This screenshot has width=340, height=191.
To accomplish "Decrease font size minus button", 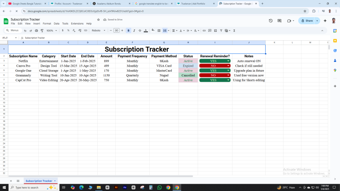I will tap(111, 31).
